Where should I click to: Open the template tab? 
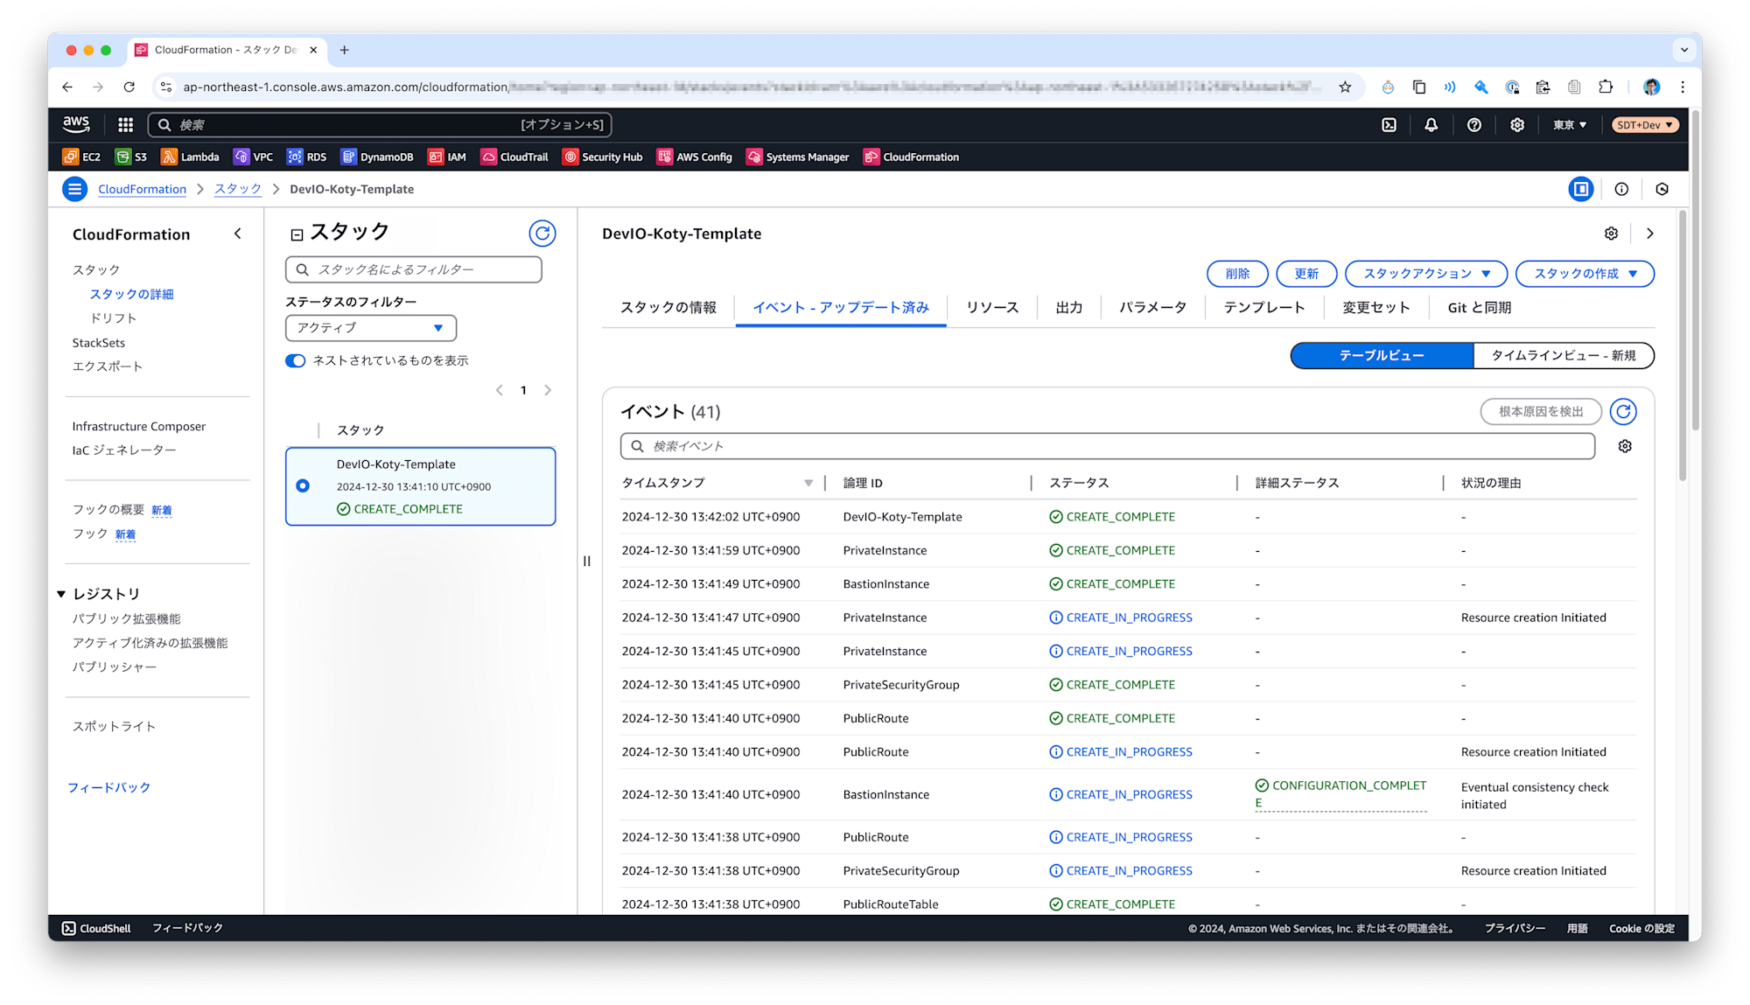point(1264,308)
